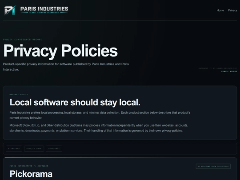The image size is (240, 180).
Task: Click the No Personal Data Collection badge
Action: pos(213,166)
